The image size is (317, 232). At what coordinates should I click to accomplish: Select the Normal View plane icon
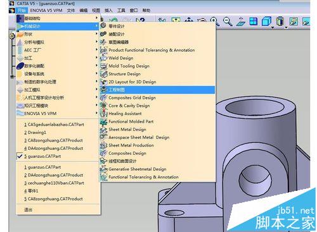pos(241,21)
